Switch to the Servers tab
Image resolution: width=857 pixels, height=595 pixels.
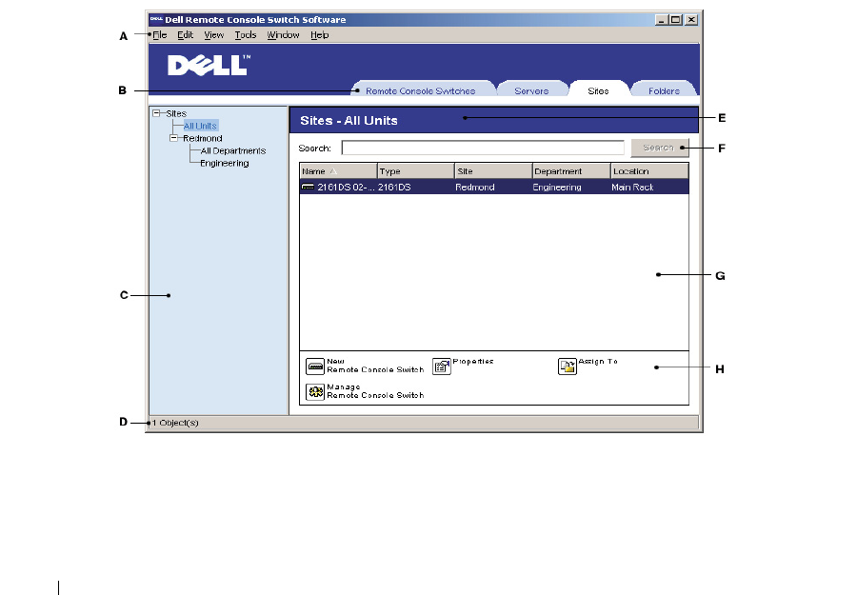(x=531, y=90)
